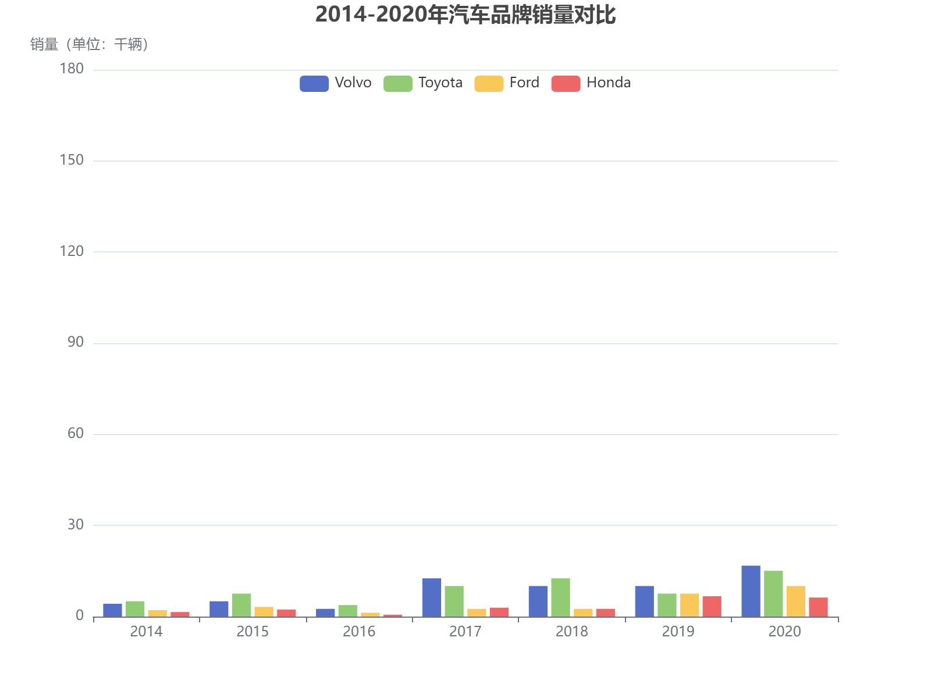Select the green Toyota bar for 2014
Screen dimensions: 931x698
pos(135,609)
